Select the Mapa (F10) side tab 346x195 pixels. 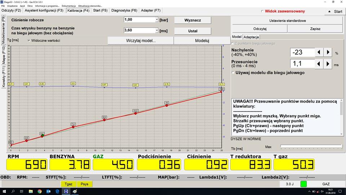click(4, 55)
